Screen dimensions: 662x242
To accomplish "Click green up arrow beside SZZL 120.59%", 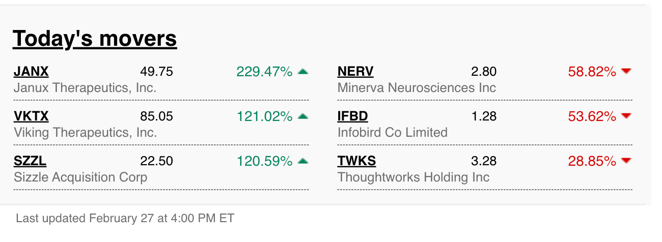I will (x=303, y=161).
